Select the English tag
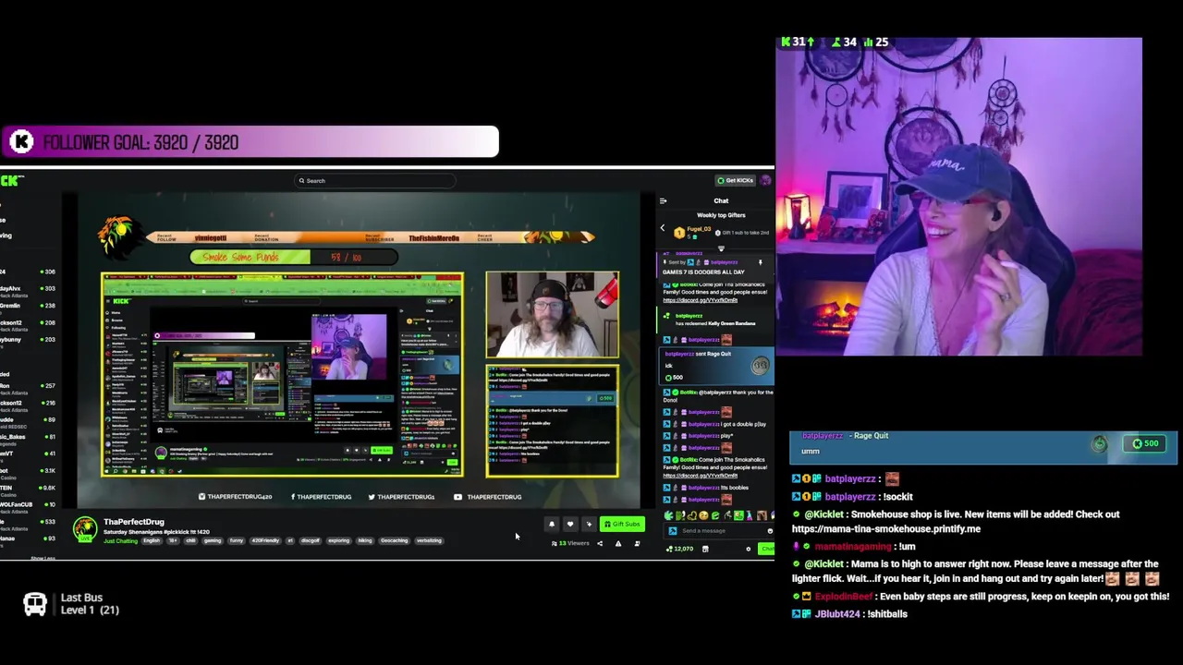Image resolution: width=1183 pixels, height=665 pixels. 152,540
